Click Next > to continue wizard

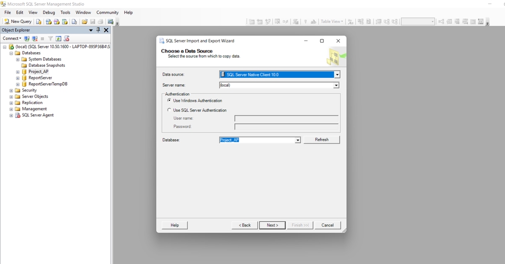pyautogui.click(x=272, y=226)
